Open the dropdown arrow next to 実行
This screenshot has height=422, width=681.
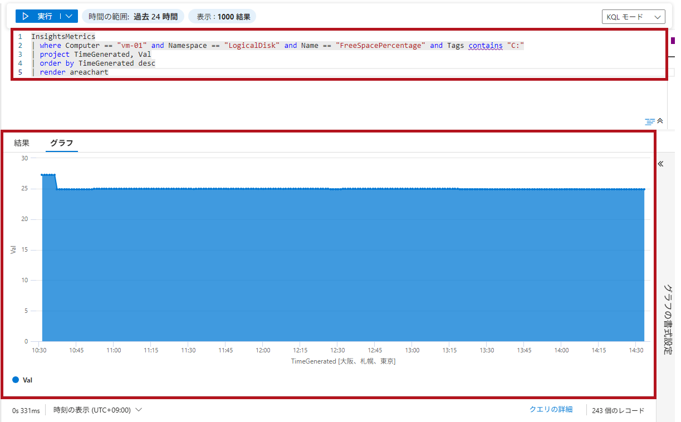(x=68, y=17)
